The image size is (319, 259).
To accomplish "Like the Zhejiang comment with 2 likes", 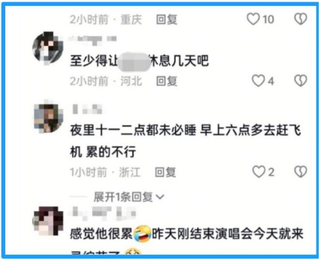I will (259, 171).
